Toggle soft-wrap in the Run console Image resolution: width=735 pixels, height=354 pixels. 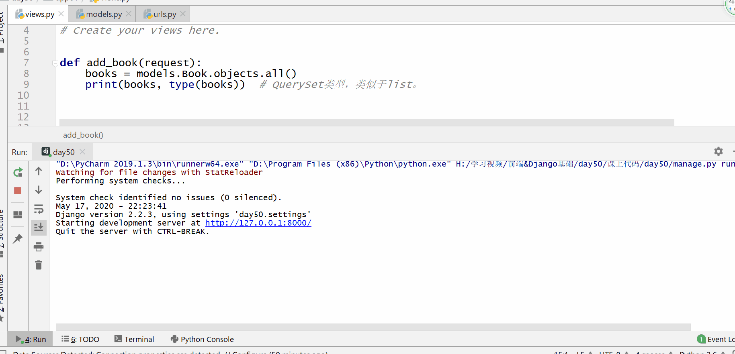pos(39,209)
